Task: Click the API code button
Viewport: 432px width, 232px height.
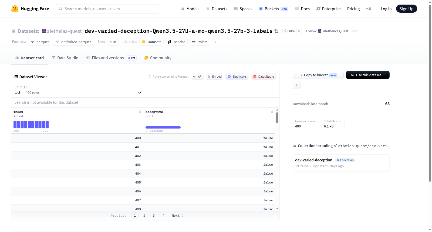Action: click(x=198, y=77)
